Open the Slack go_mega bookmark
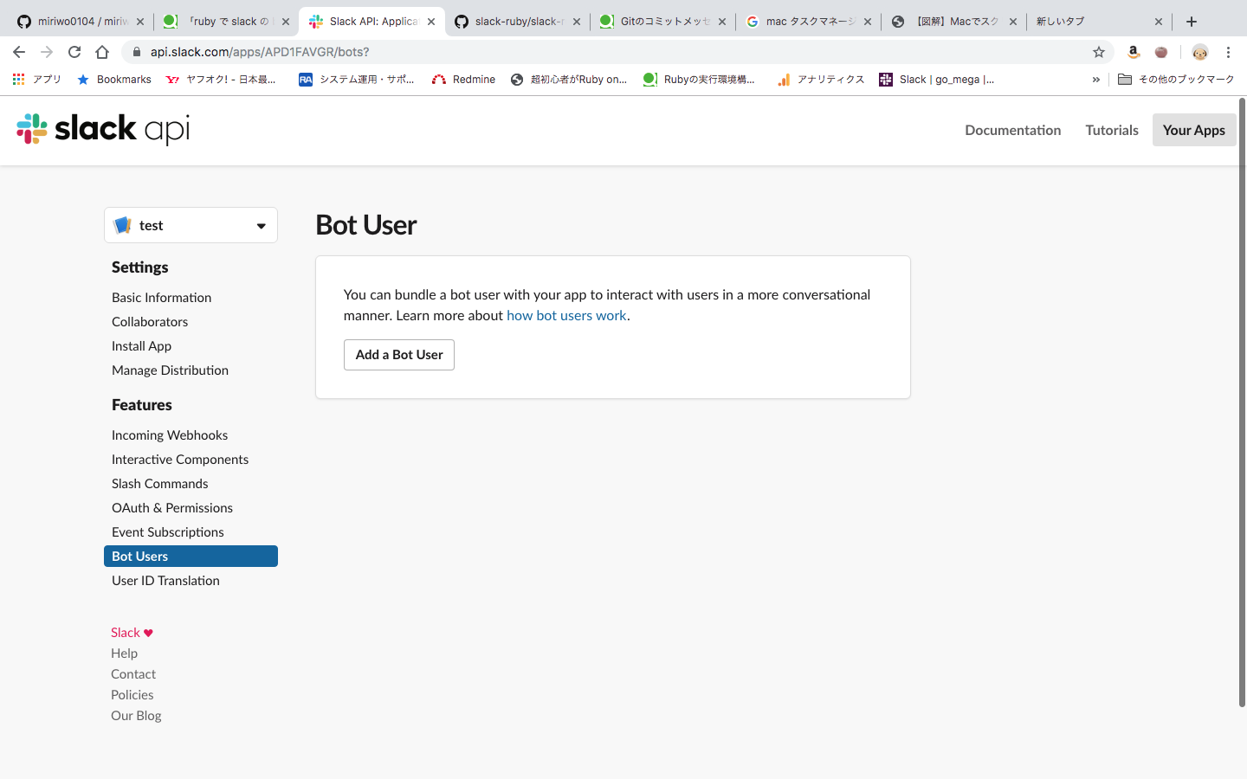 (x=937, y=80)
